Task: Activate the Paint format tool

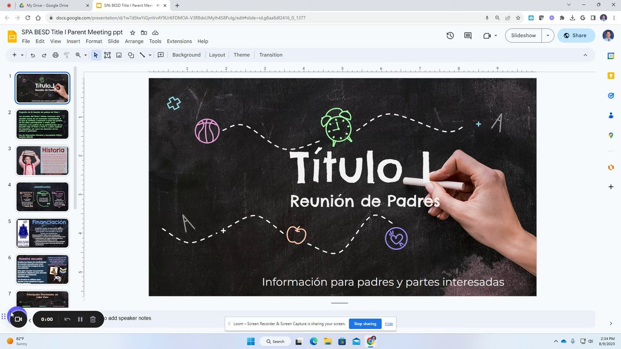Action: click(x=67, y=55)
